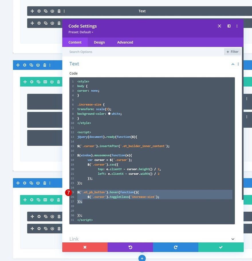Image resolution: width=252 pixels, height=261 pixels.
Task: Open settings of the lower green row
Action: (x=31, y=200)
